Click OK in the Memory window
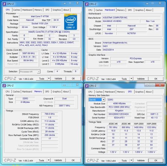This screenshot has width=167, height=166. point(73,160)
